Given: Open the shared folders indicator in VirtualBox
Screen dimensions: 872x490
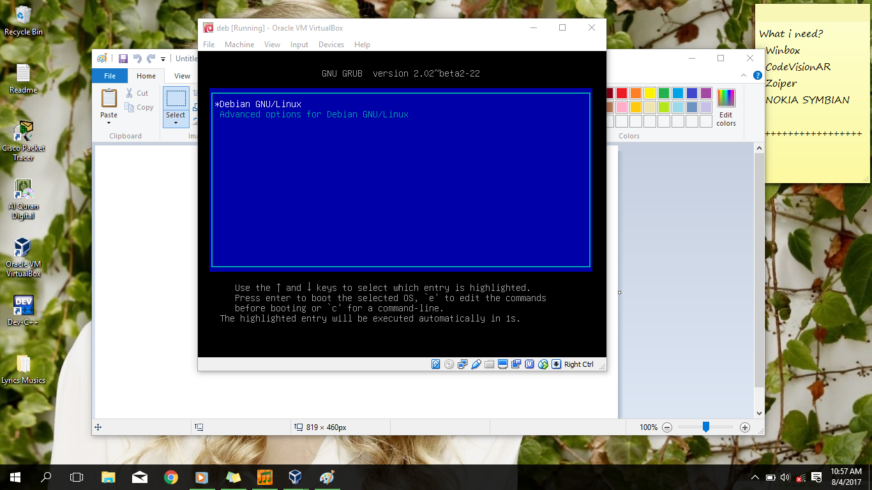Looking at the screenshot, I should pyautogui.click(x=490, y=364).
